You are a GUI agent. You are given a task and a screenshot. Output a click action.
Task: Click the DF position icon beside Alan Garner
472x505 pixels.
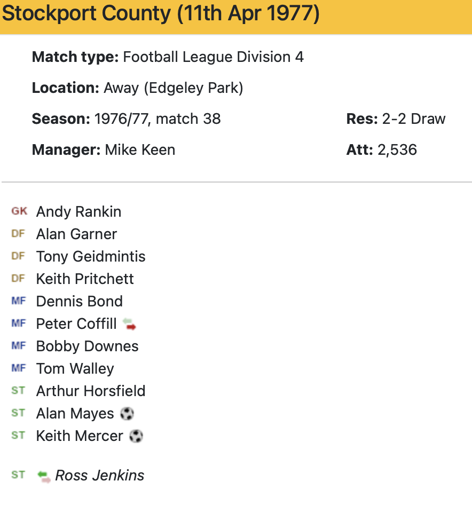click(18, 234)
